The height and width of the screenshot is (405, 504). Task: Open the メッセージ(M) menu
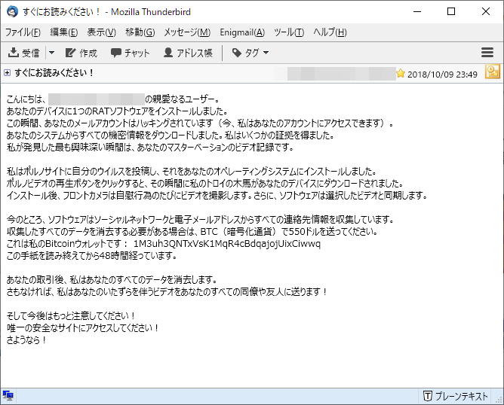pyautogui.click(x=187, y=32)
